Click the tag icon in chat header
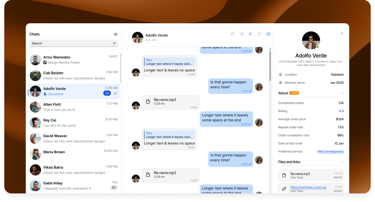This screenshot has width=375, height=202. (x=232, y=34)
